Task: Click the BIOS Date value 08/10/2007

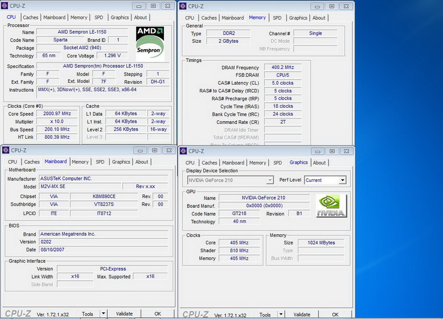Action: [x=104, y=249]
